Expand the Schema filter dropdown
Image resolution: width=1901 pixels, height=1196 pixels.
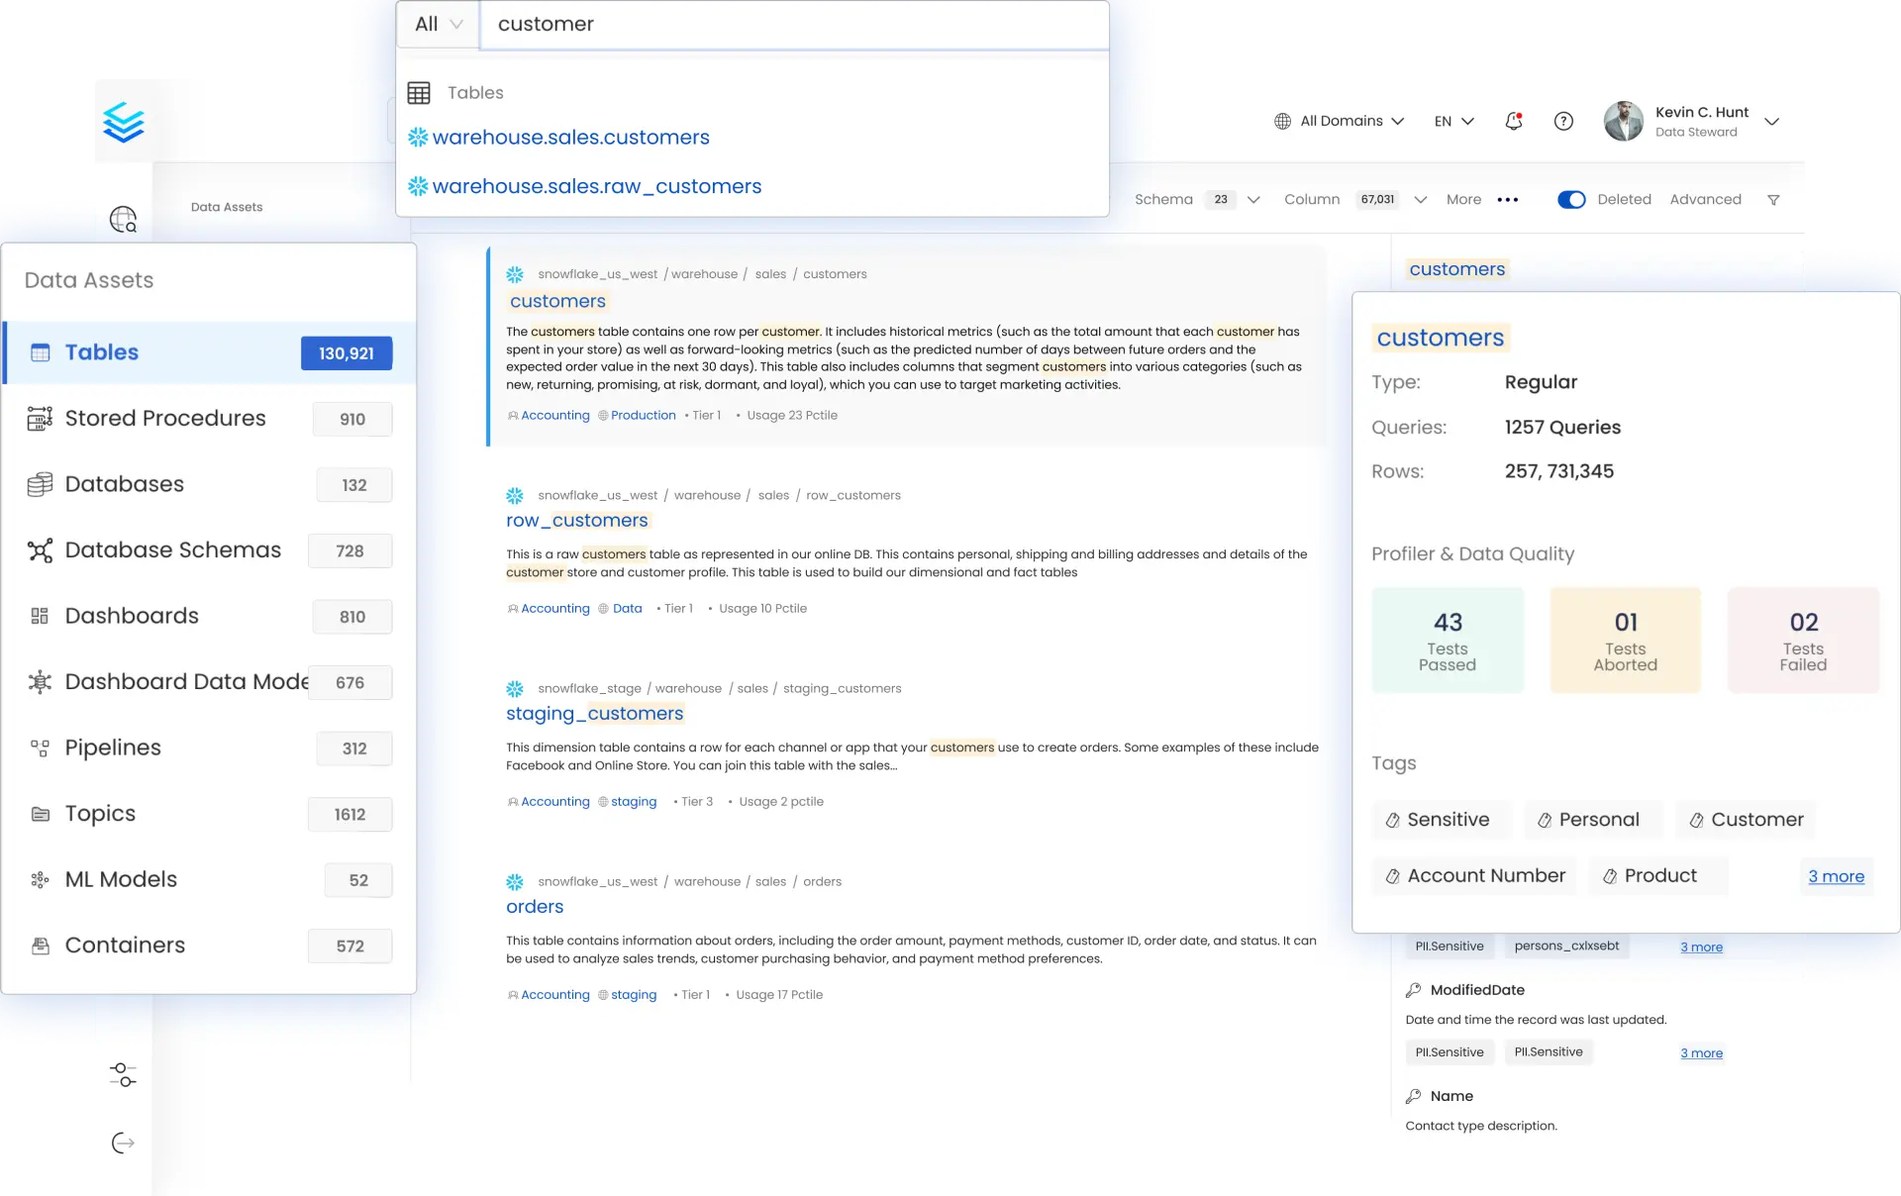click(1253, 199)
